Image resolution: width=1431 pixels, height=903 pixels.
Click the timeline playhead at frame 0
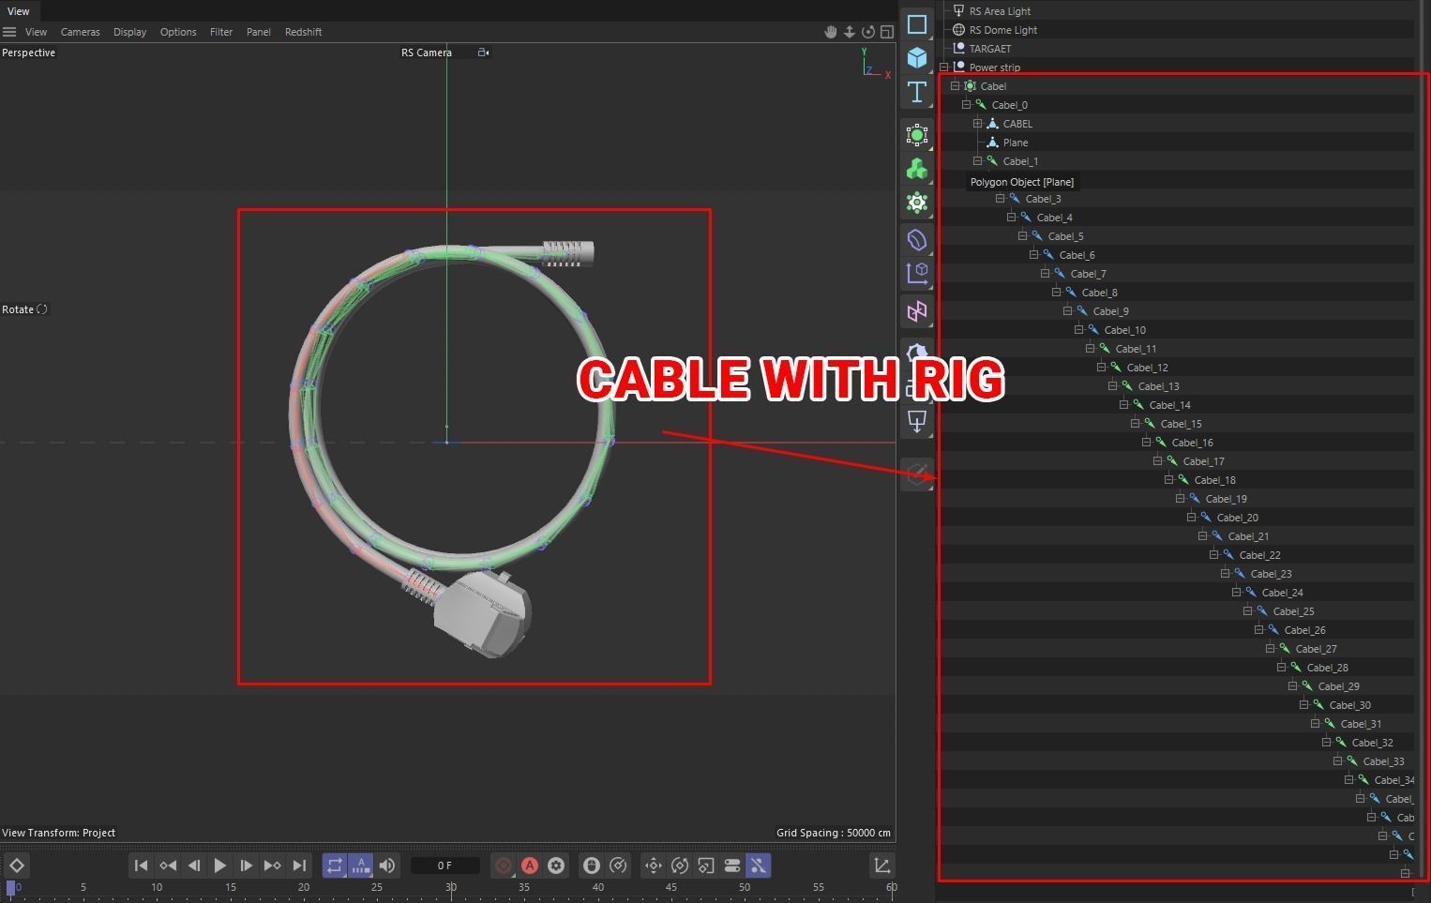[x=10, y=887]
